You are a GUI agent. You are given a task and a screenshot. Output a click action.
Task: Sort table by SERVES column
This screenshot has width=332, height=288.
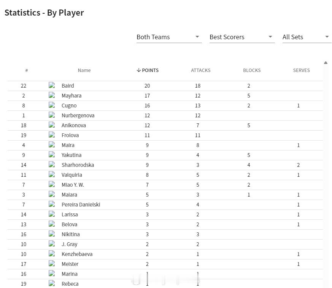[x=301, y=70]
